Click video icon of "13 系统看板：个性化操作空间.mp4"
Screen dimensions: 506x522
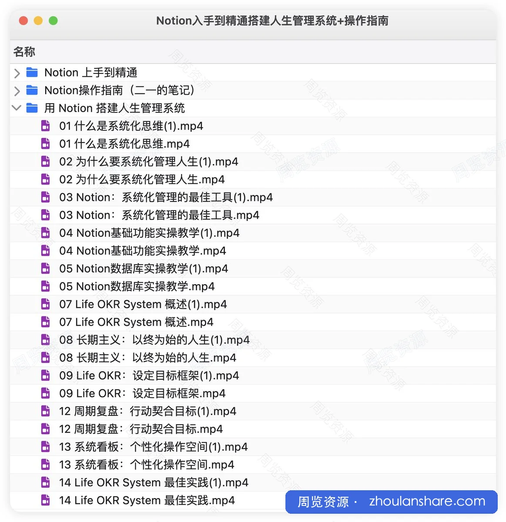(45, 465)
